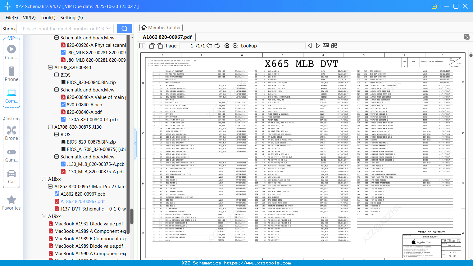Click the blue search magnifier button
The width and height of the screenshot is (473, 266).
[x=124, y=29]
